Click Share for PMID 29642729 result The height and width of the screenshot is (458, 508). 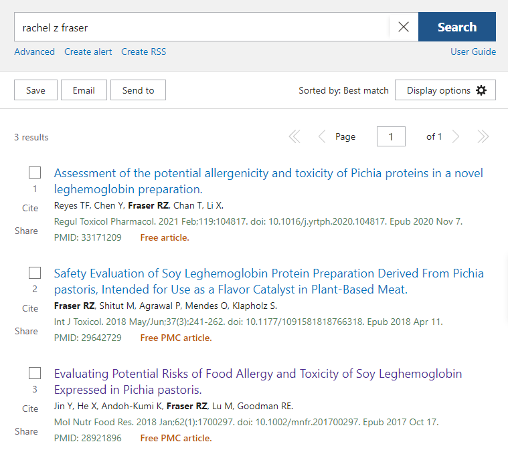click(x=26, y=331)
